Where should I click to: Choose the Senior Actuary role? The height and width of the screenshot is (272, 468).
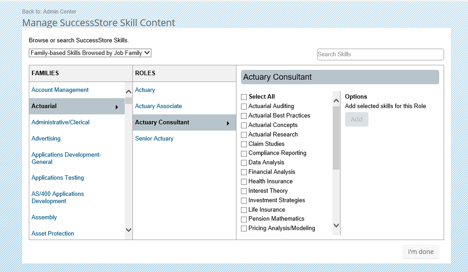[154, 138]
